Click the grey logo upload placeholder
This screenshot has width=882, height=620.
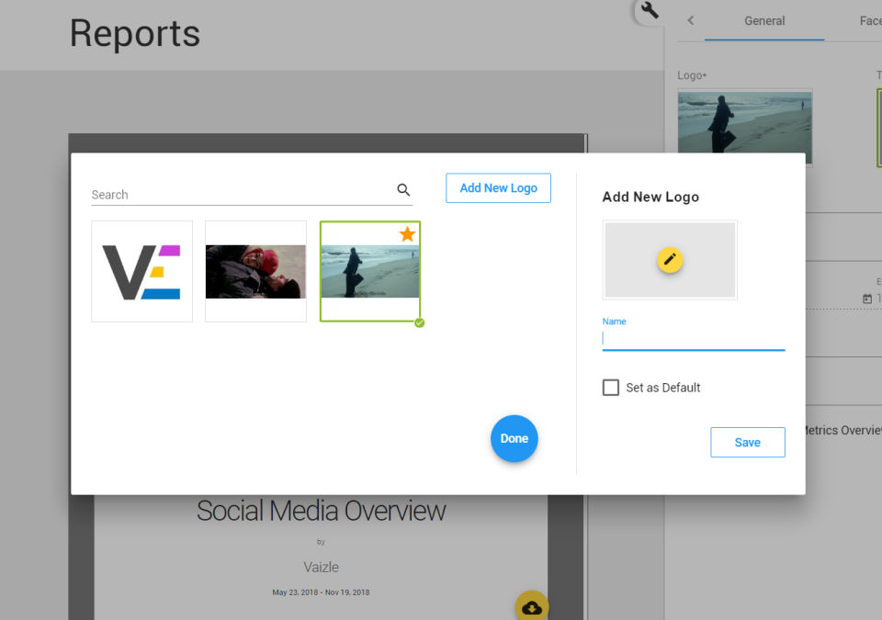pos(670,259)
